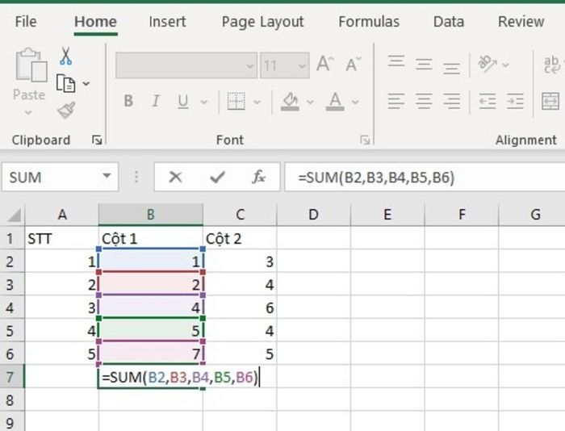Click the Orientation text angle icon

pos(487,64)
